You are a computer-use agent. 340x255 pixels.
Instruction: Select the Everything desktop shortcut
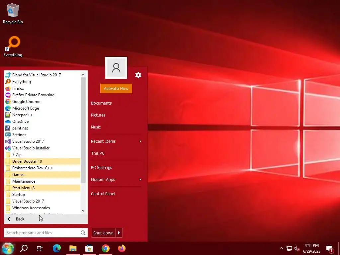[13, 46]
